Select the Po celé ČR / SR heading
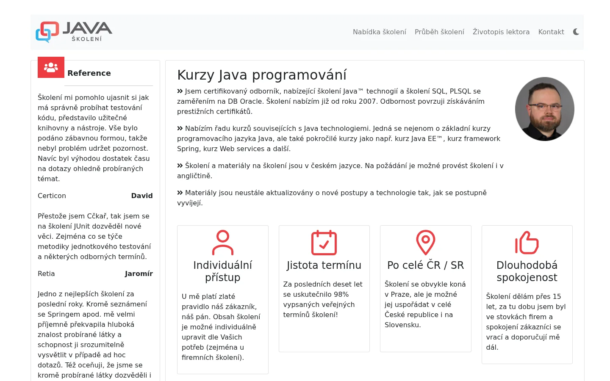This screenshot has width=610, height=381. [x=426, y=265]
